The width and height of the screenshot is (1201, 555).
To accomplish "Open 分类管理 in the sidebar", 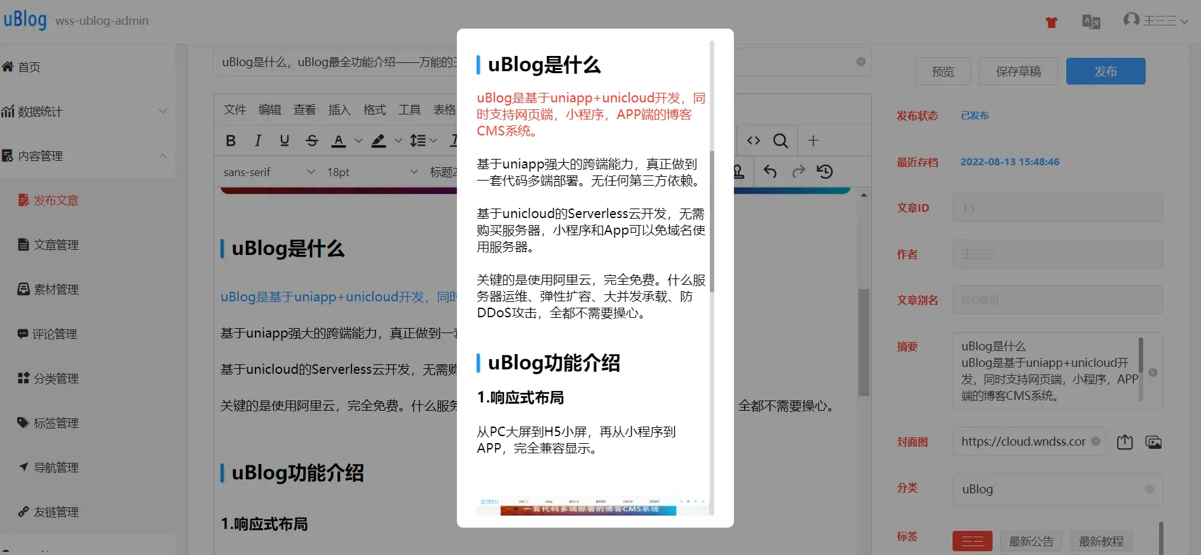I will [x=88, y=378].
